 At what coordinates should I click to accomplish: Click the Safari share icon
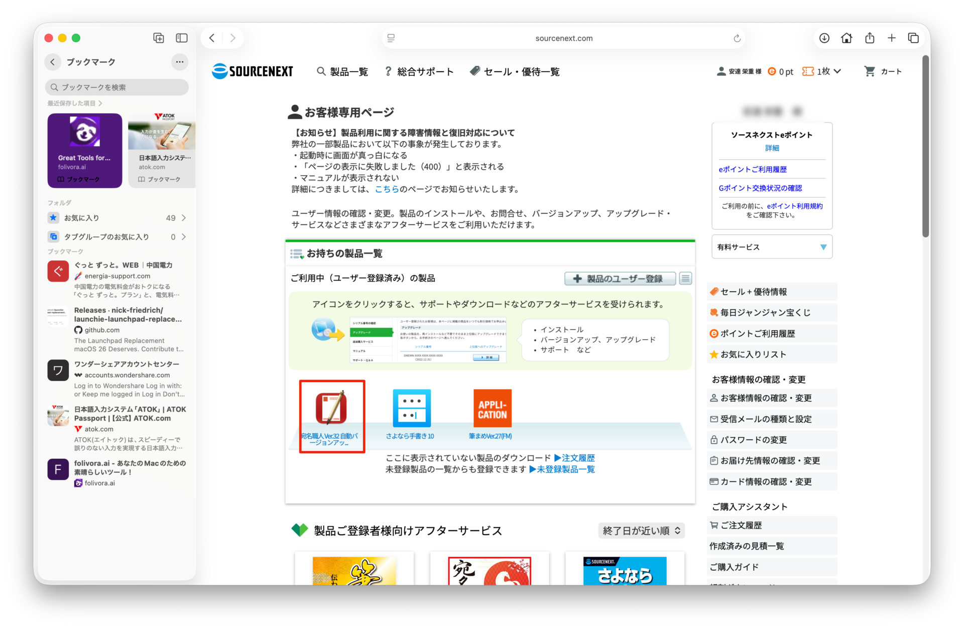click(x=870, y=38)
